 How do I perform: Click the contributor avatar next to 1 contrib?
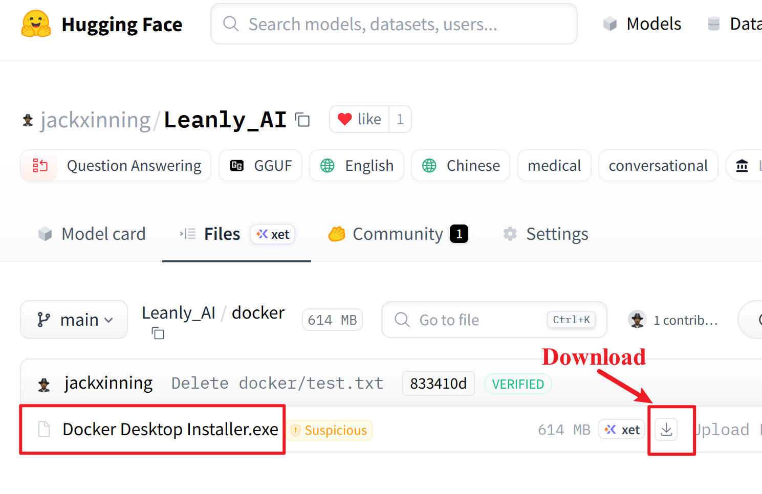[x=637, y=320]
